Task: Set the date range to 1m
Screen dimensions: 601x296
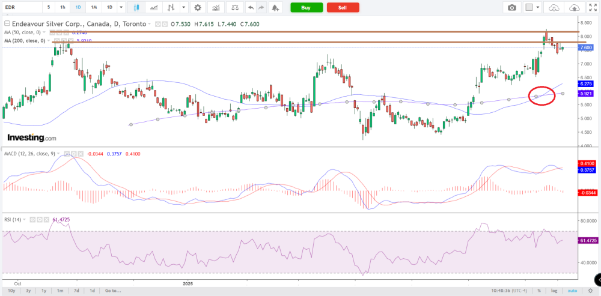Action: (59, 291)
